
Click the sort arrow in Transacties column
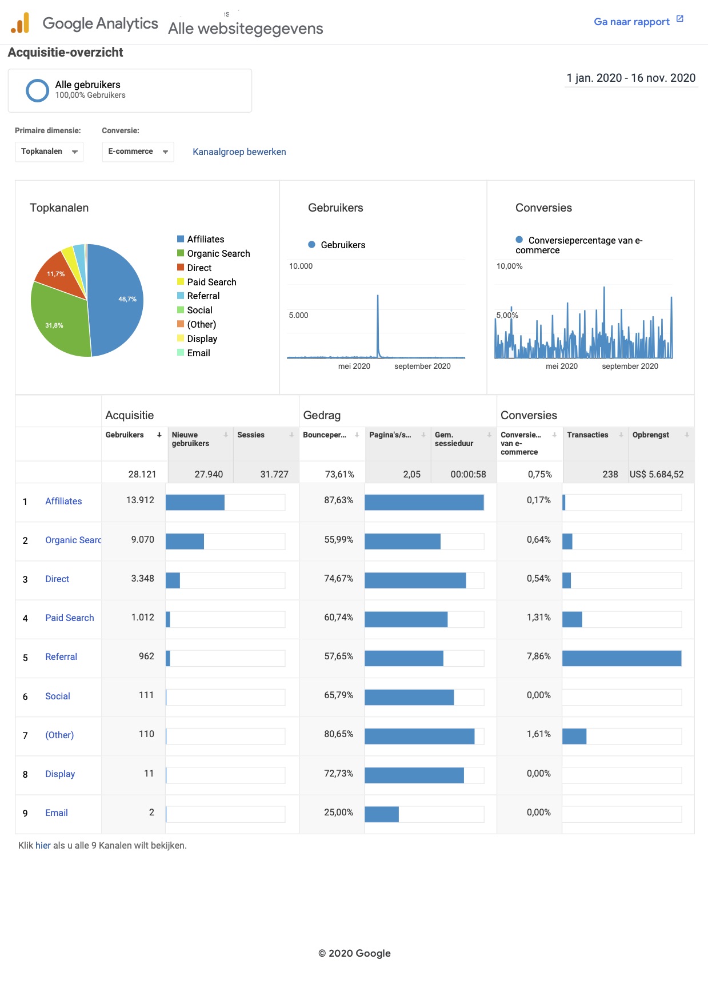[x=621, y=435]
